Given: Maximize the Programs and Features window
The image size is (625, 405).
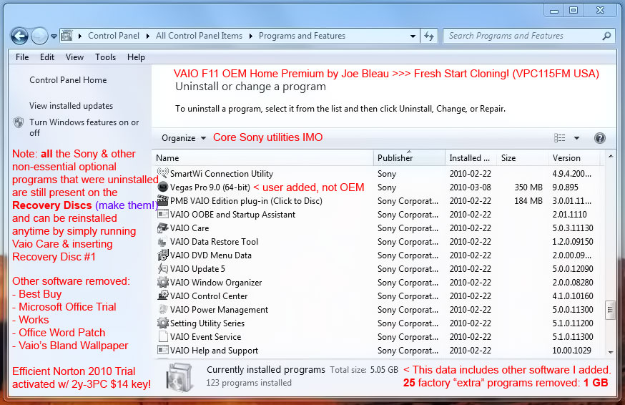Looking at the screenshot, I should 574,10.
